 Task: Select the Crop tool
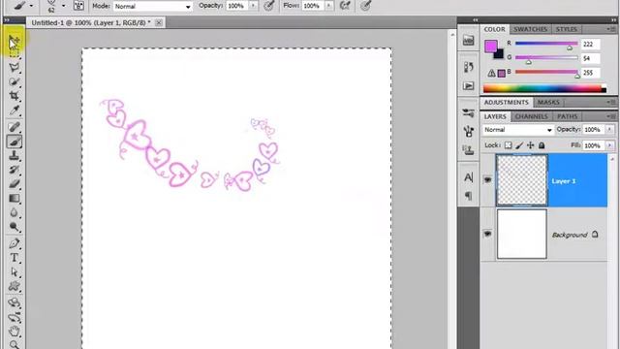pos(15,96)
